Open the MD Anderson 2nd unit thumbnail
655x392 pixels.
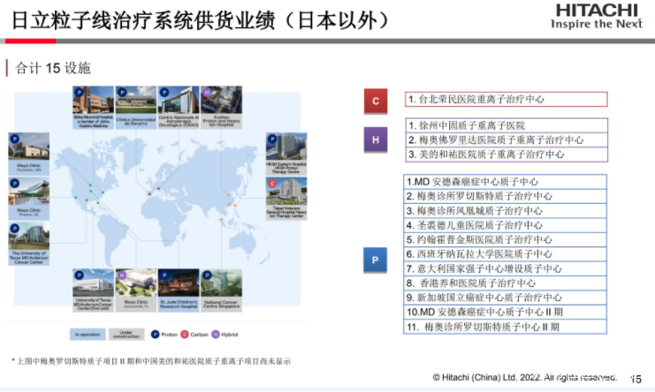click(x=93, y=290)
